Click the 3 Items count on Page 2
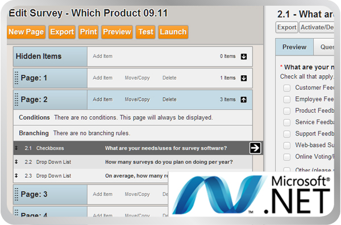 (x=228, y=100)
